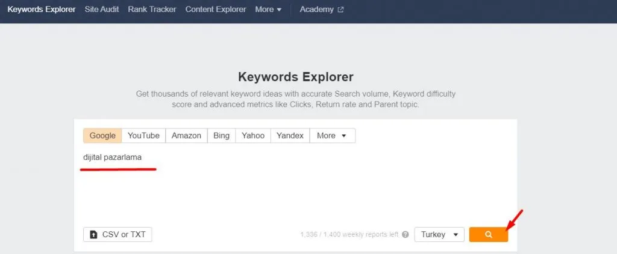Open the Turkey country dropdown
This screenshot has height=254, width=617.
click(439, 234)
